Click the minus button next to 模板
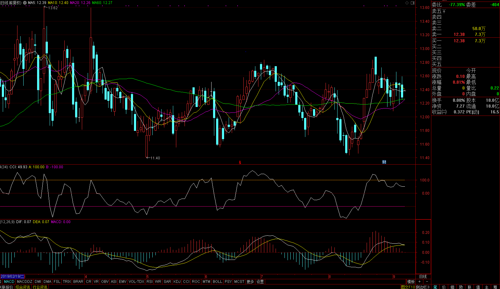Screen dimensions: 500x289 [x=427, y=282]
